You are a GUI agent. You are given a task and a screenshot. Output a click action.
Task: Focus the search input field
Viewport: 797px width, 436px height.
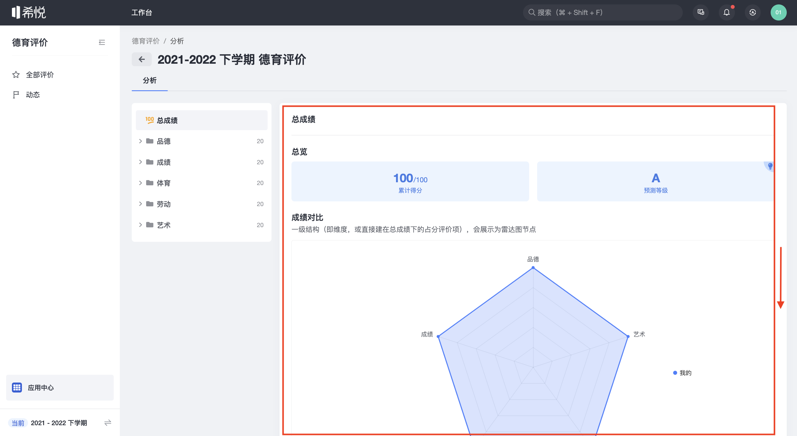tap(602, 12)
